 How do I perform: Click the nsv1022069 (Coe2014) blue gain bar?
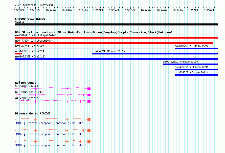click(x=116, y=59)
